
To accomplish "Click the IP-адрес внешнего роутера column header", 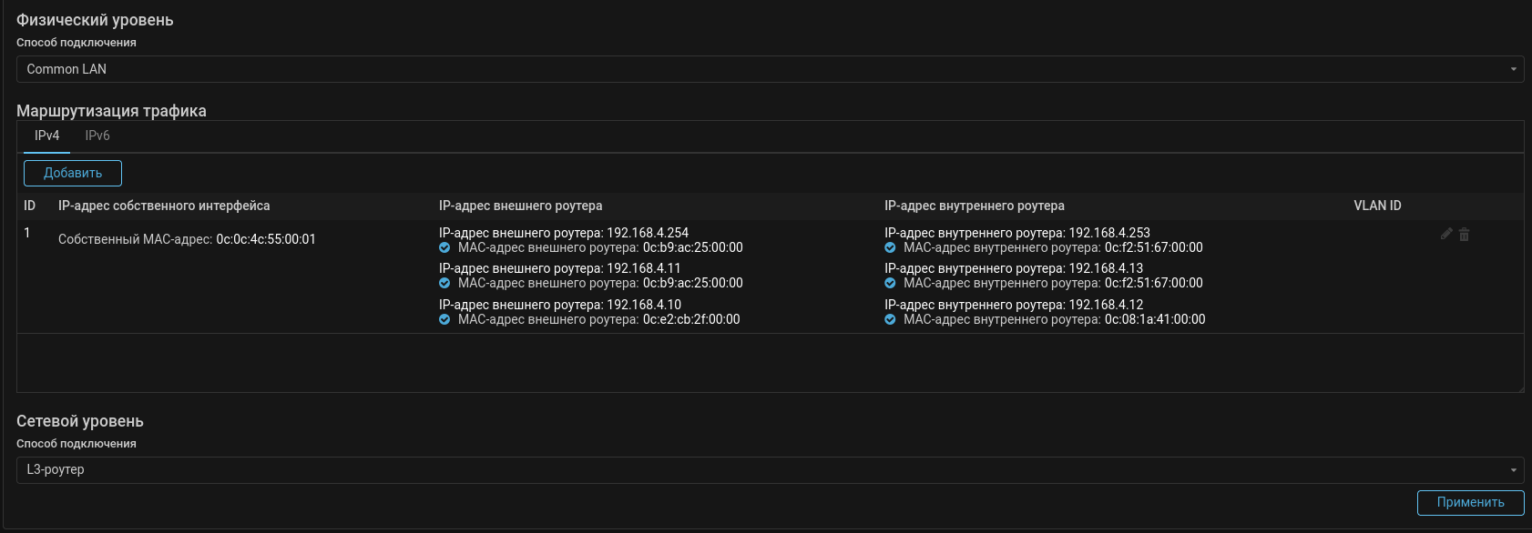I will [520, 206].
